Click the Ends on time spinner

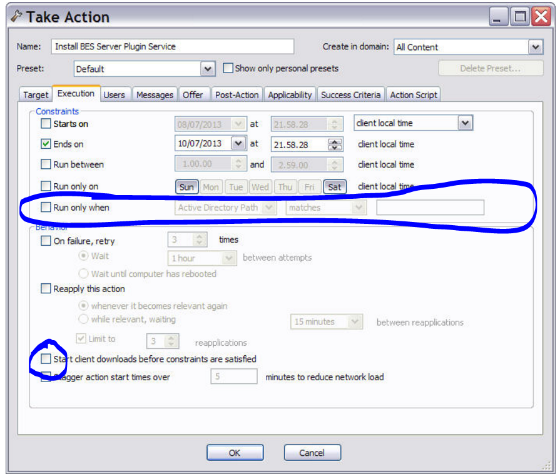(335, 144)
